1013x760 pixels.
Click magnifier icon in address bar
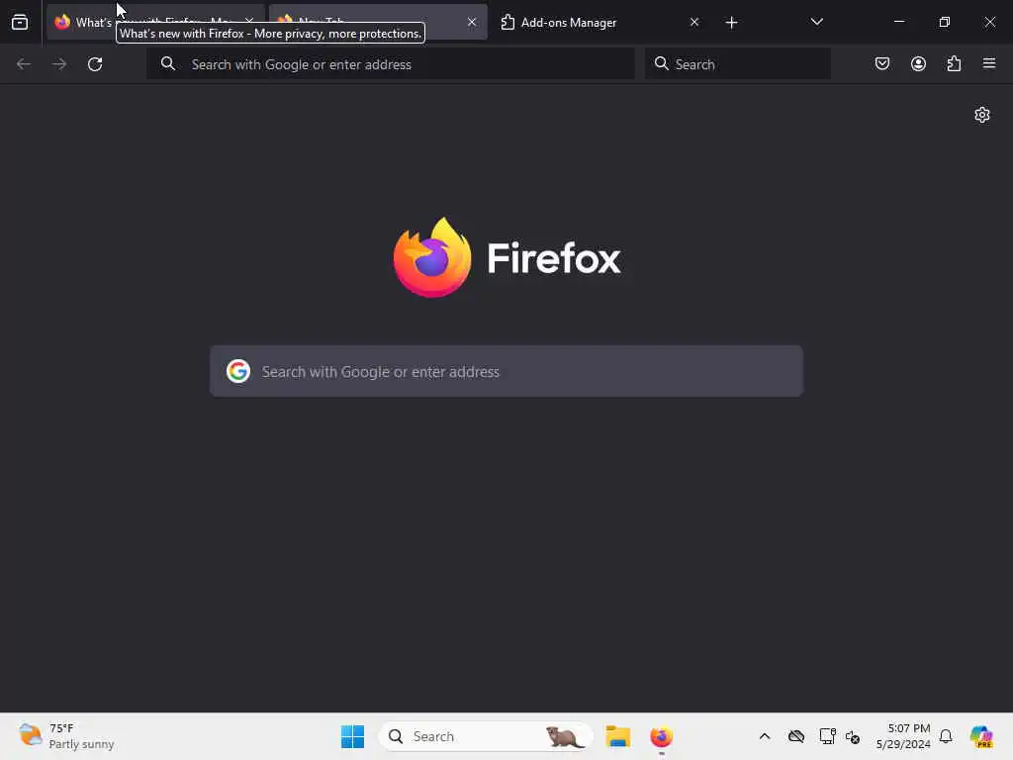click(x=168, y=63)
